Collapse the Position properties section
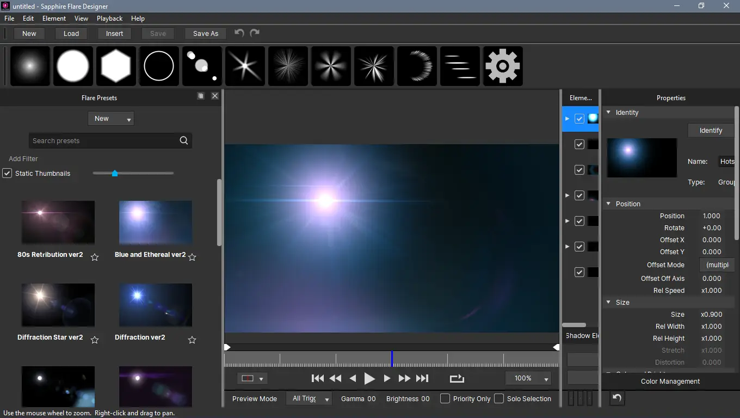The width and height of the screenshot is (740, 418). (x=609, y=204)
